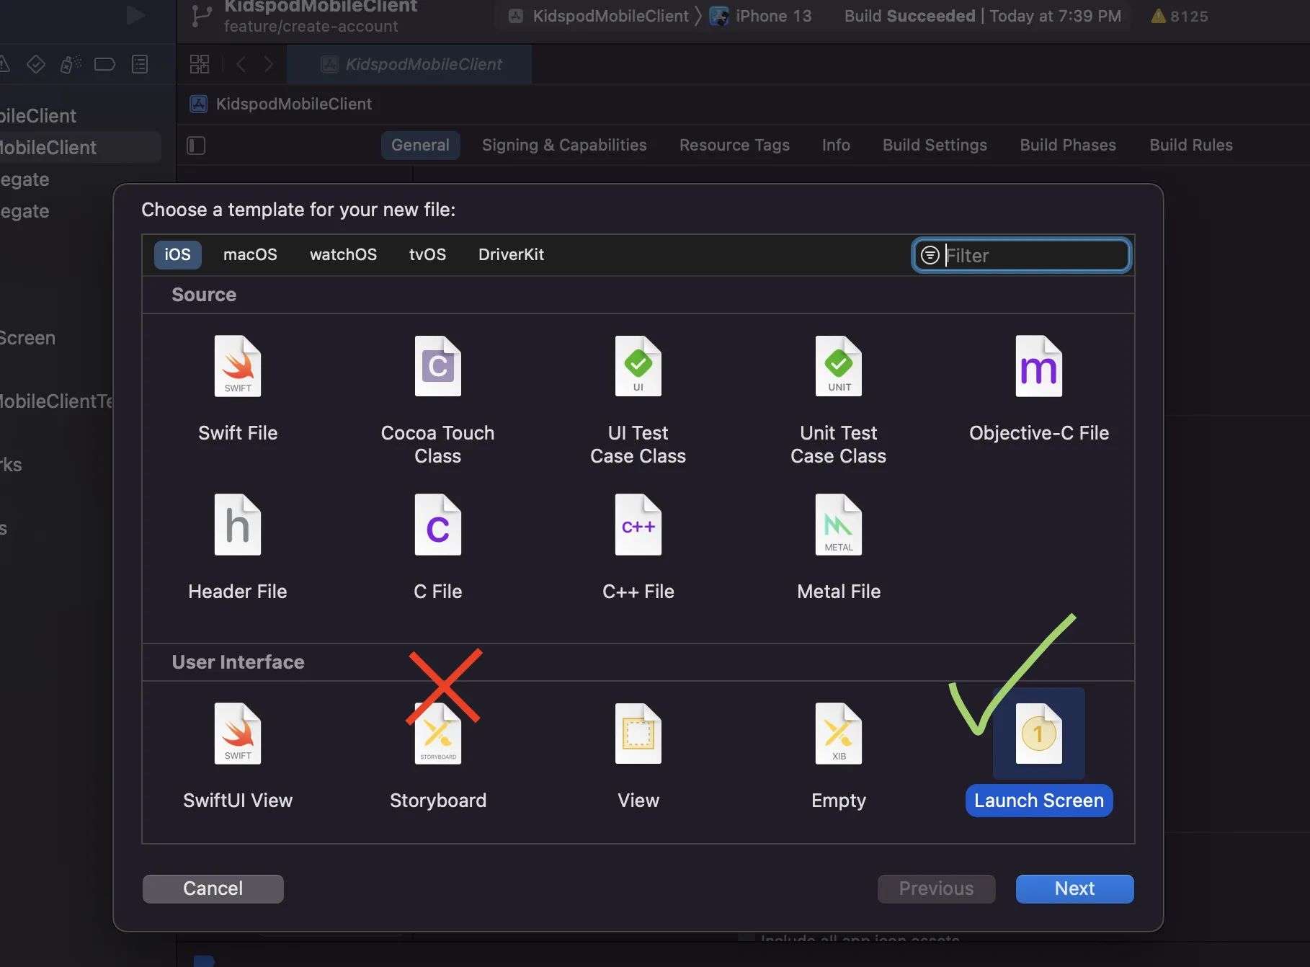Click the Run (play) button in toolbar
Screen dimensions: 1310x967
pyautogui.click(x=135, y=14)
